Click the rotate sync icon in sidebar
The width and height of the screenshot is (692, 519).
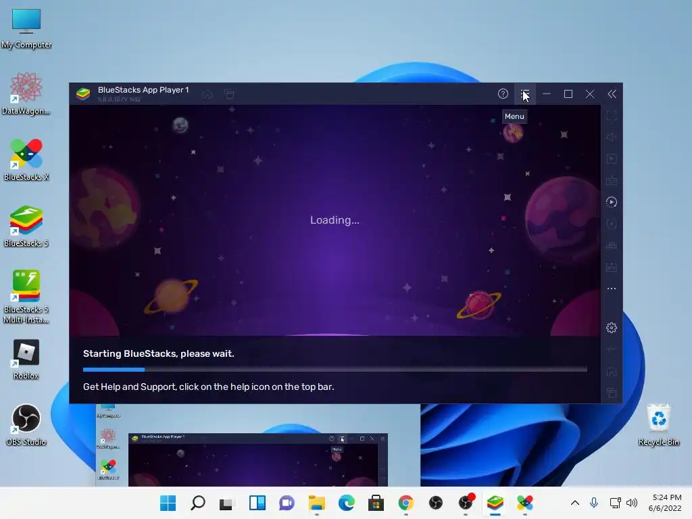click(611, 224)
